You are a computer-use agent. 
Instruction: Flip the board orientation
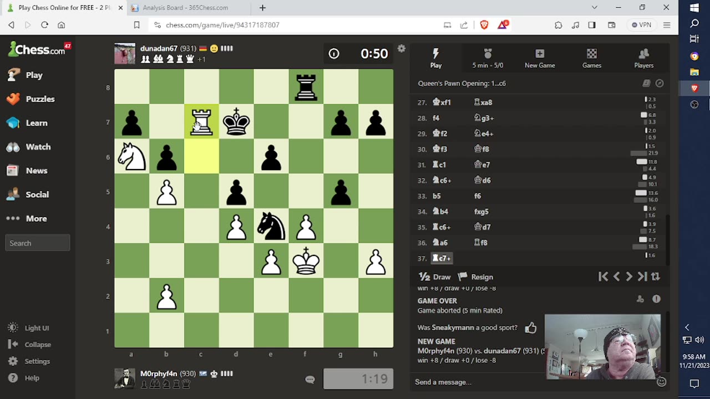656,277
